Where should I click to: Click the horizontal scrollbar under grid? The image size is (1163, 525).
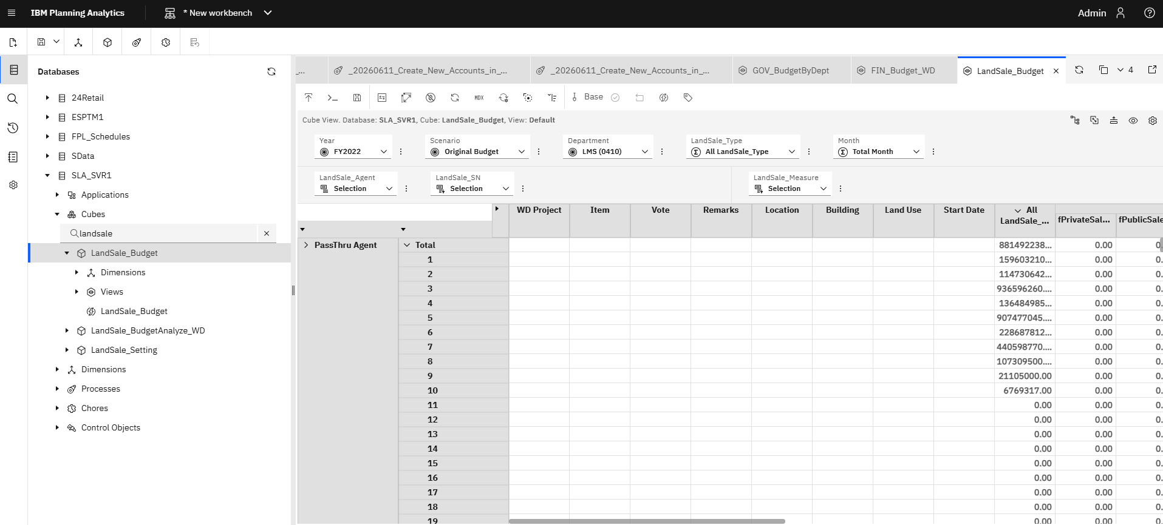(x=647, y=521)
